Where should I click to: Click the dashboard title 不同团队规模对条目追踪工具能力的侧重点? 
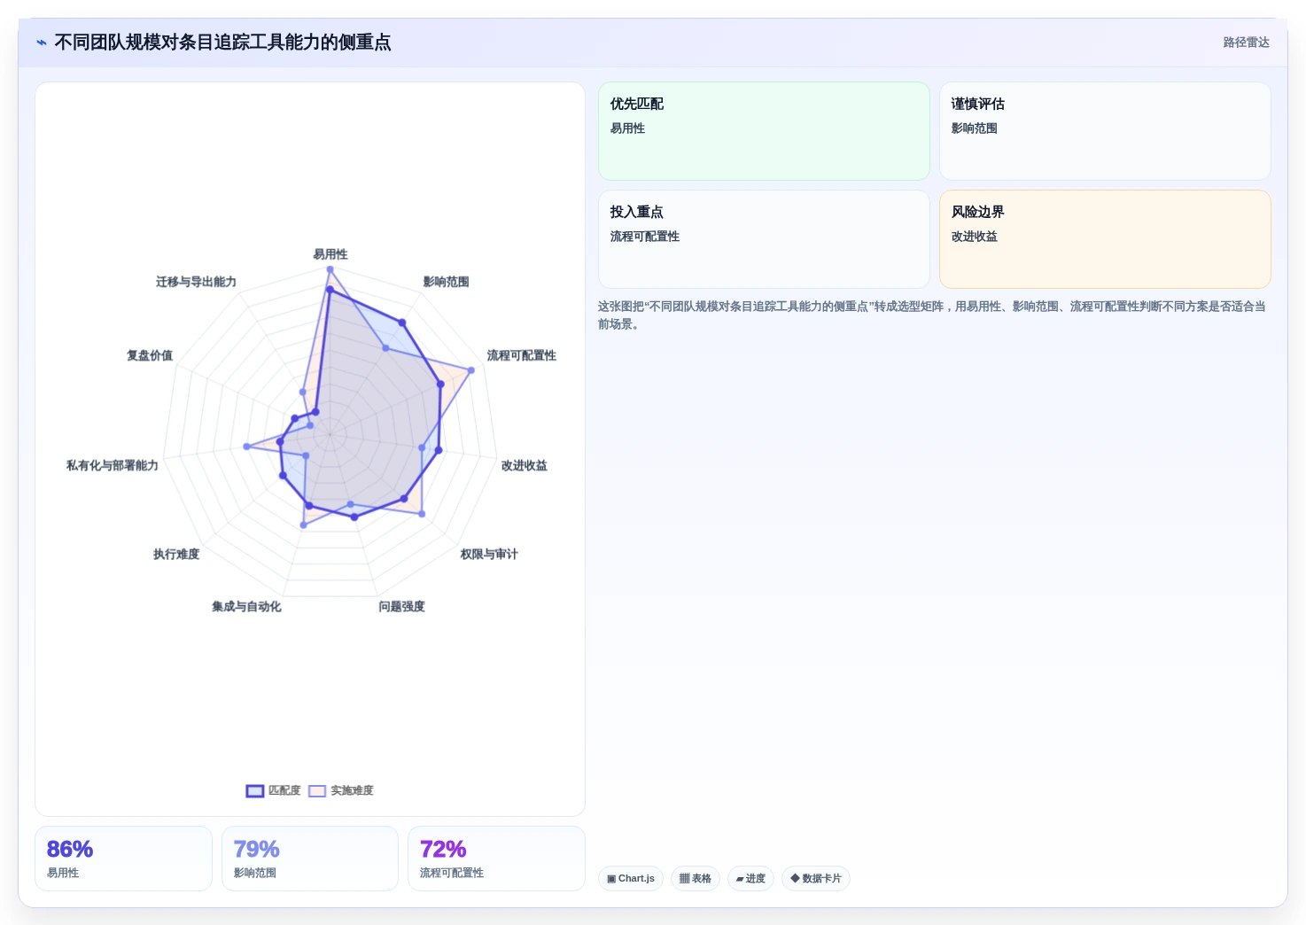222,43
